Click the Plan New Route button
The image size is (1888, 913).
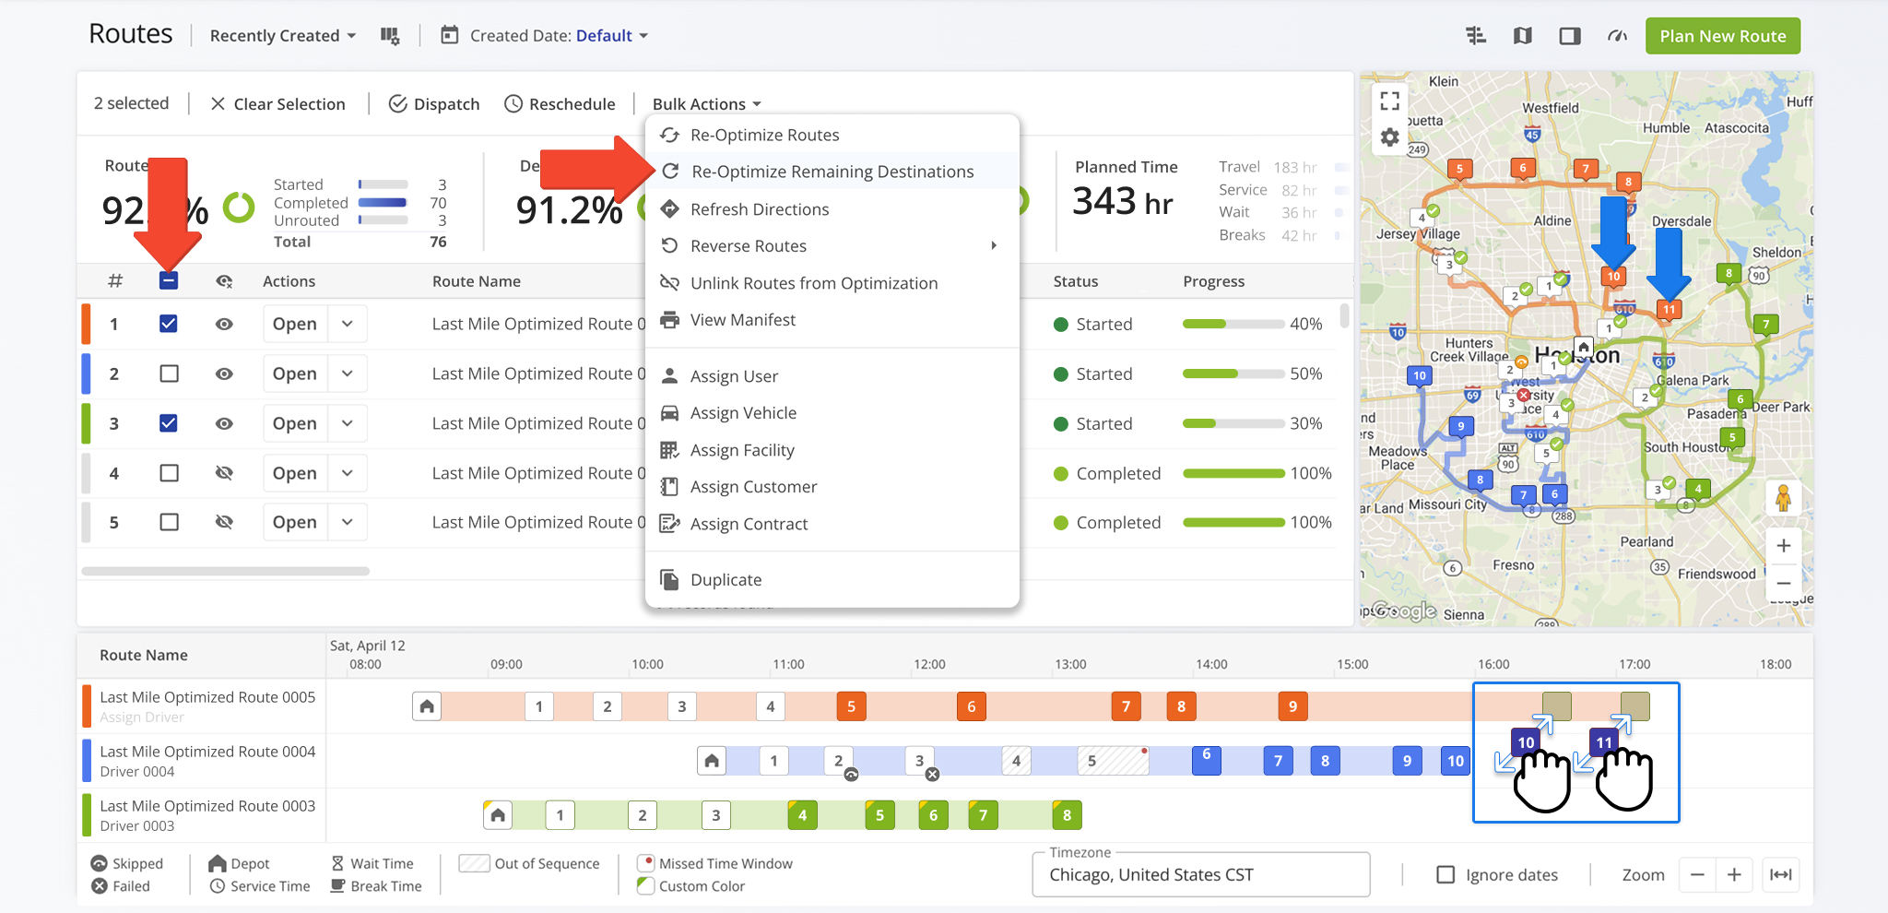click(x=1722, y=35)
